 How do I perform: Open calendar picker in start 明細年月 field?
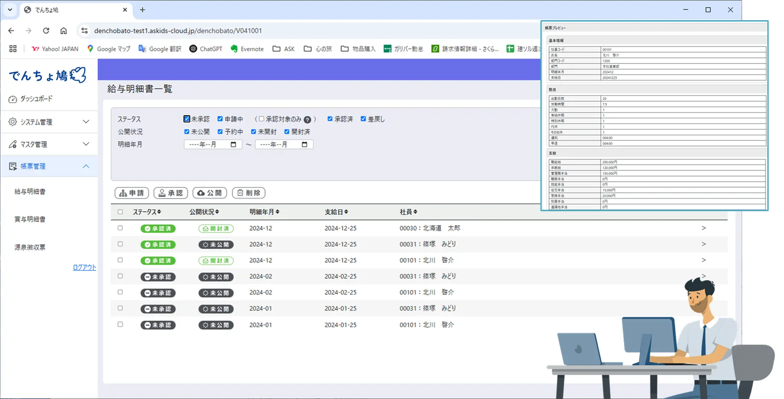[x=233, y=144]
